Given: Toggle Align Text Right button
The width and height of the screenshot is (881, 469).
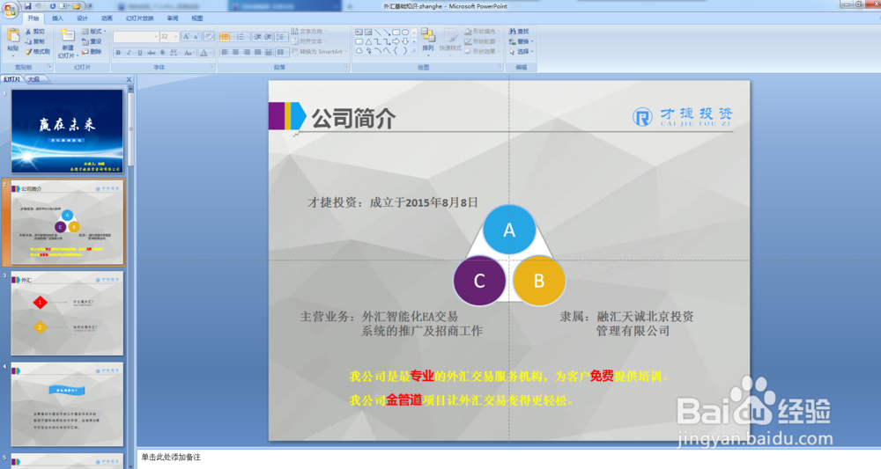Looking at the screenshot, I should (247, 52).
